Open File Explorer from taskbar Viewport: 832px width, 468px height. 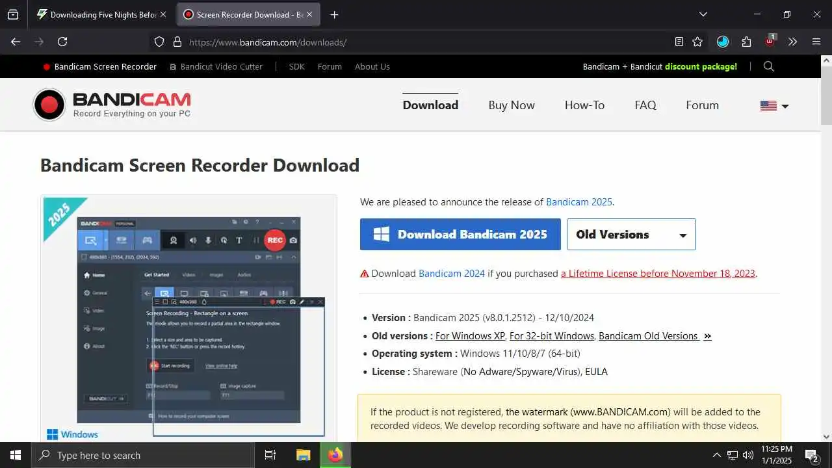point(304,455)
